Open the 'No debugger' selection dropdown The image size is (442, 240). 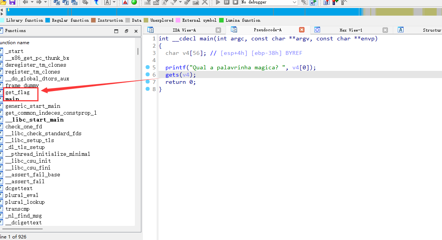[x=269, y=2]
